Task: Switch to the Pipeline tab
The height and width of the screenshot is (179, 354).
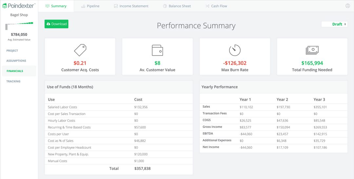Action: pos(90,6)
